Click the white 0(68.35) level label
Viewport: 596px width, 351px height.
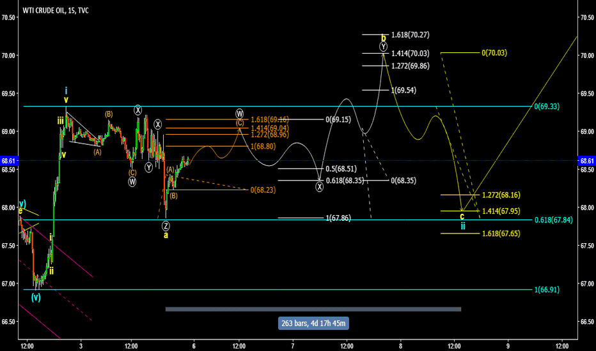coord(404,181)
